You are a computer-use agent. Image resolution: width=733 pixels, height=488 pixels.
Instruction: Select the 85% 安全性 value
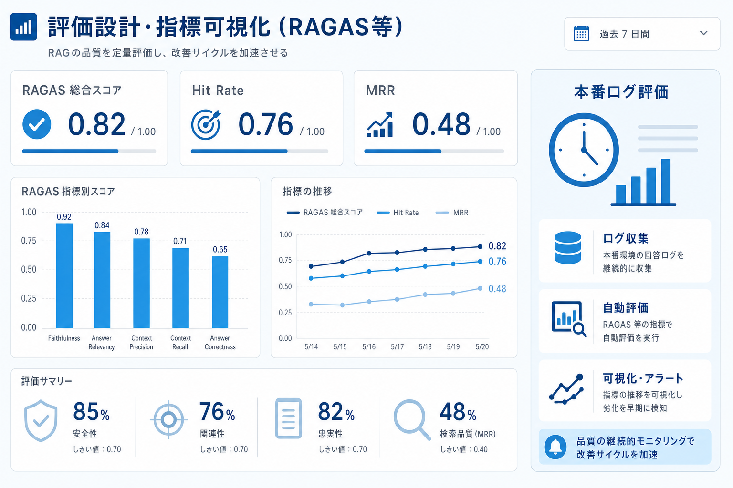pos(91,412)
